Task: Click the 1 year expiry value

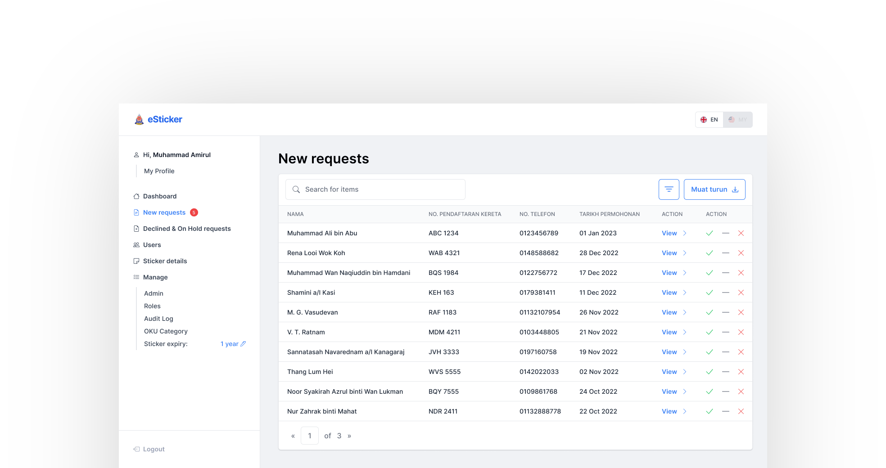Action: click(x=229, y=344)
